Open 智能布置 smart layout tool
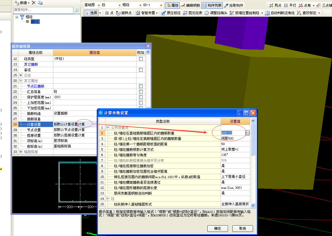 pyautogui.click(x=147, y=13)
